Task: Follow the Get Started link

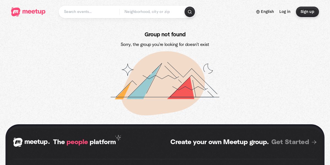Action: (x=290, y=142)
